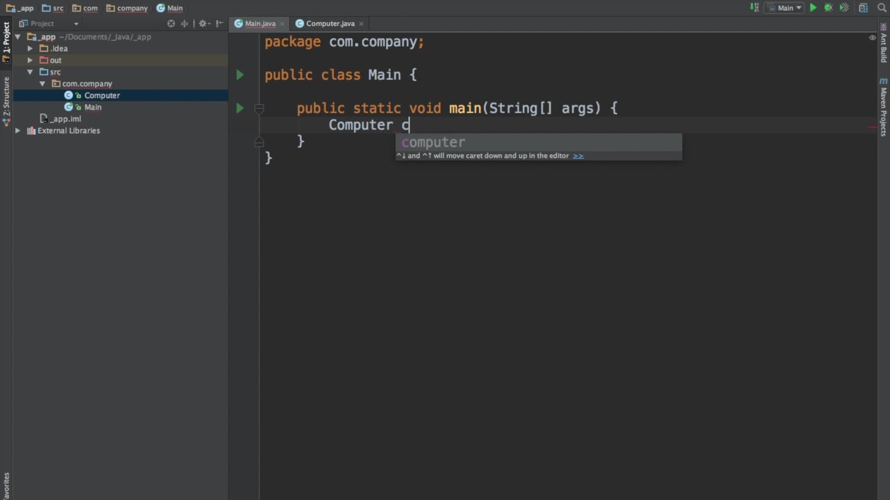Select _app.iml file in project tree
Screen dimensions: 890x500
[x=121, y=119]
